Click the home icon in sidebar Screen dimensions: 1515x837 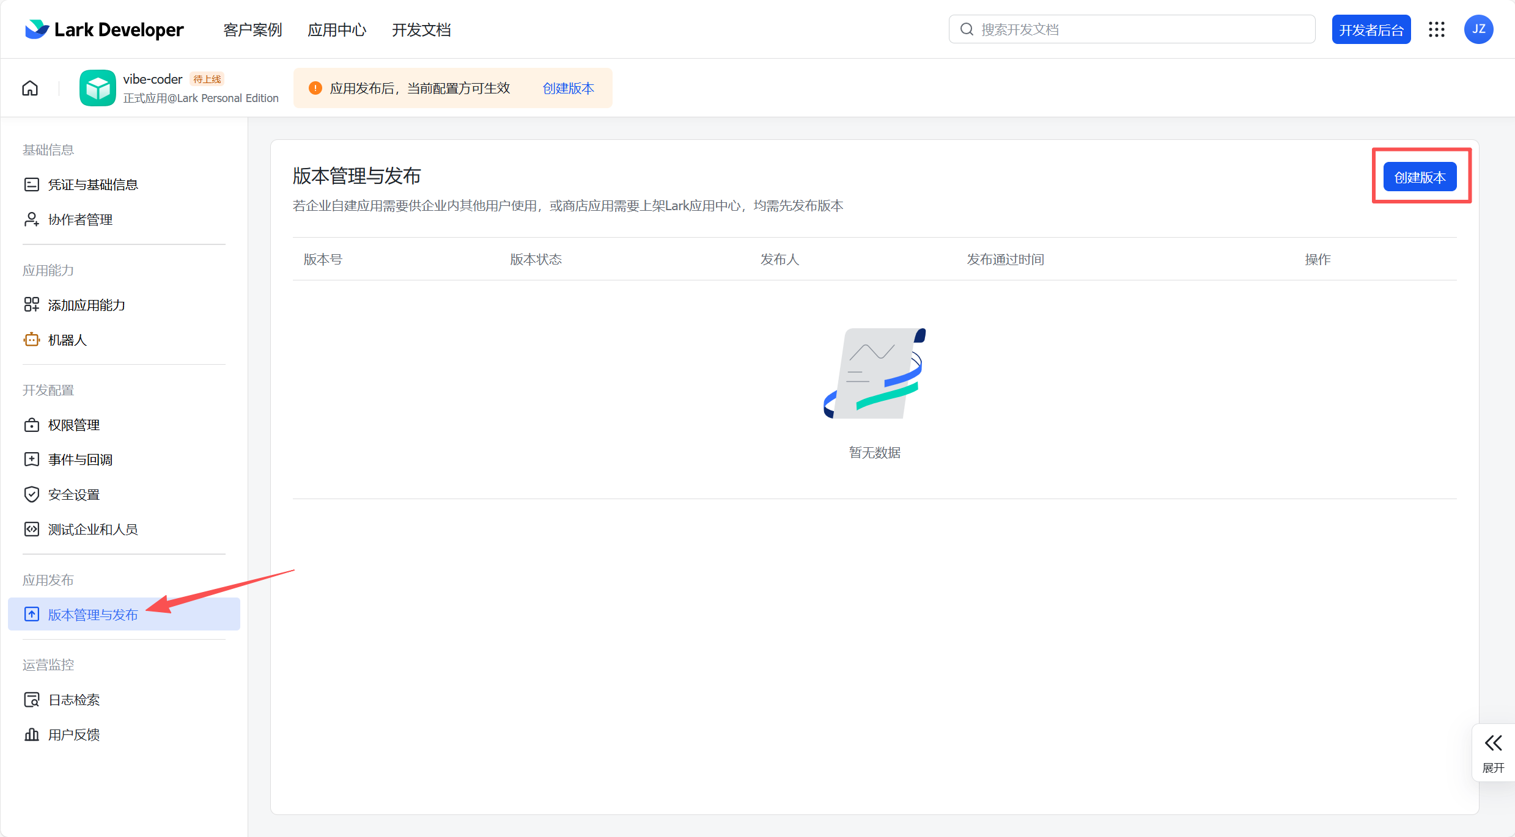click(x=29, y=88)
